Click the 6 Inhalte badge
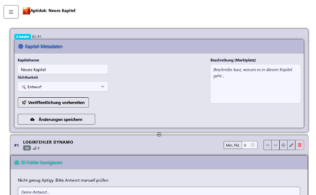 pos(23,37)
